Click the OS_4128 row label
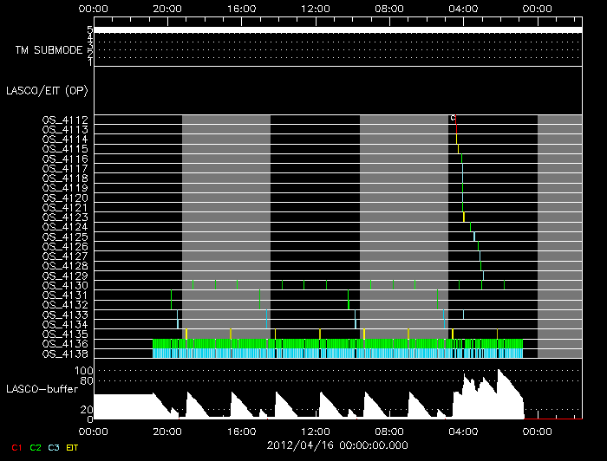 point(65,266)
